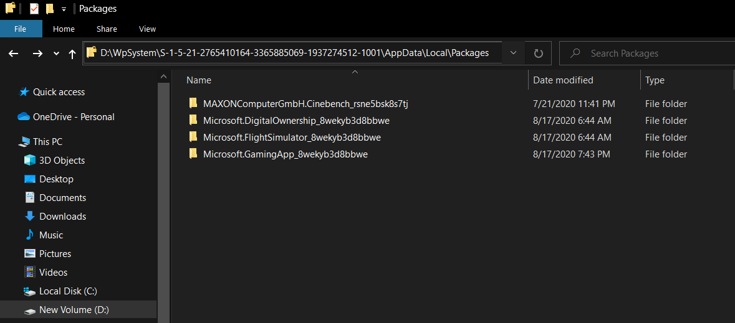Viewport: 735px width, 323px height.
Task: Click the Cinebench folder icon
Action: (193, 103)
